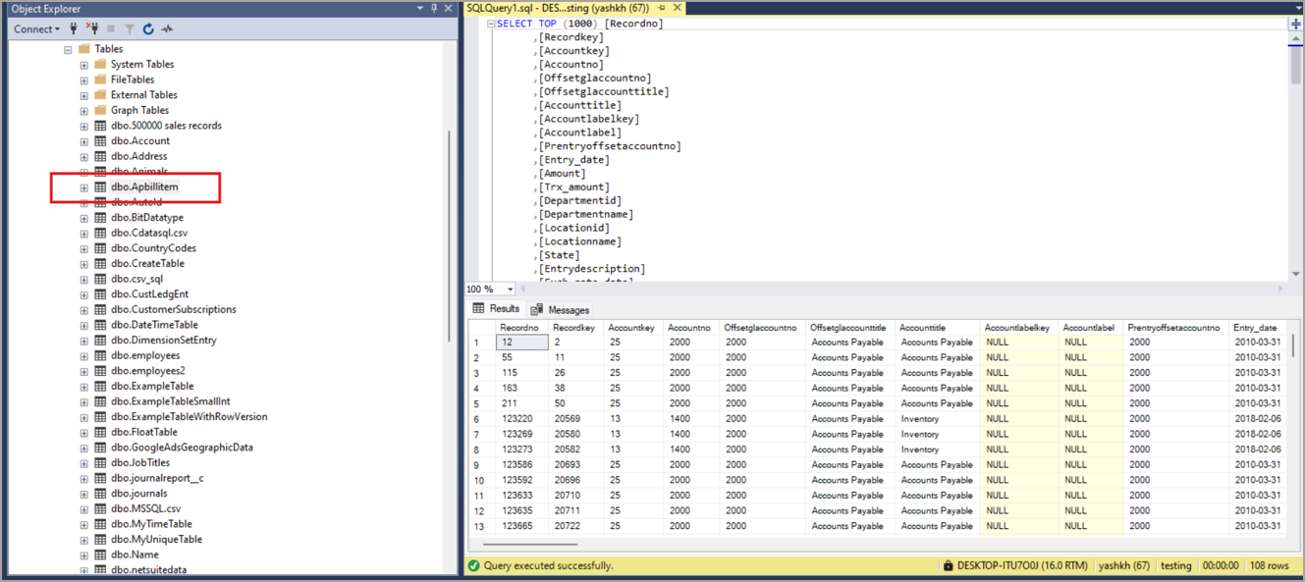Open the Activity Monitor from Object Explorer toolbar
Image resolution: width=1305 pixels, height=582 pixels.
pyautogui.click(x=168, y=28)
